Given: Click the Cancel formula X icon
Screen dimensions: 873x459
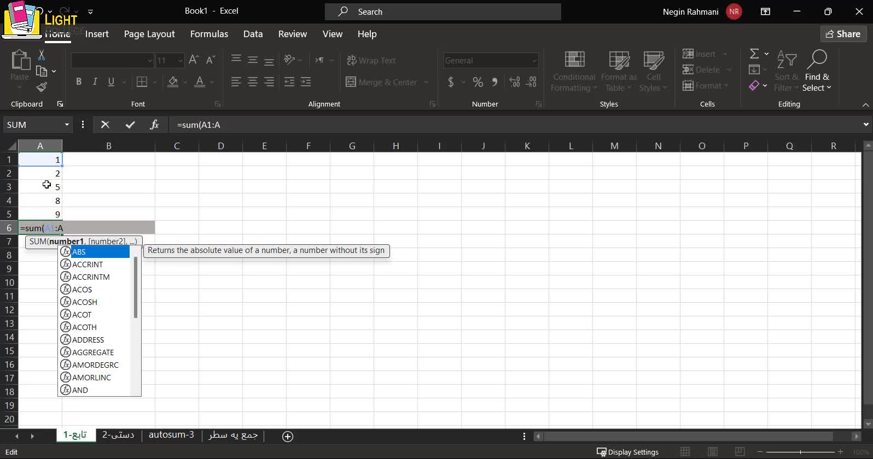Looking at the screenshot, I should point(106,125).
